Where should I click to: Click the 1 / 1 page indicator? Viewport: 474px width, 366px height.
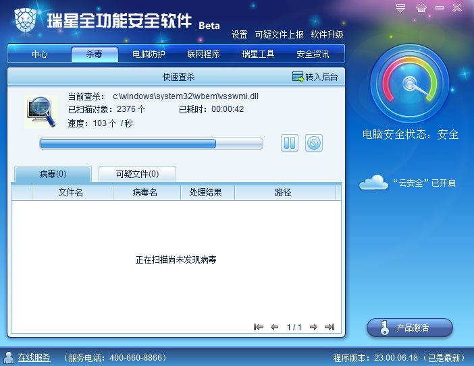coord(294,327)
